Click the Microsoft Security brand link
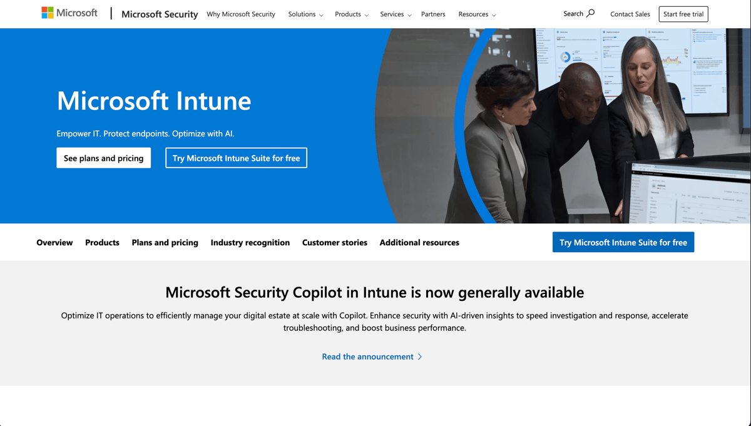This screenshot has width=751, height=426. pos(160,14)
